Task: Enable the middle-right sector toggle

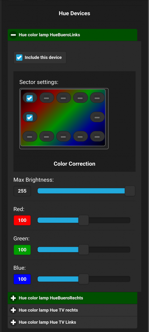Action: (97, 117)
